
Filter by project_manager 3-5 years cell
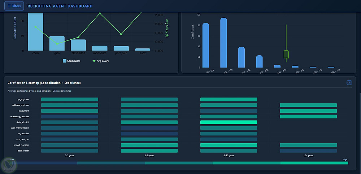(x=149, y=145)
